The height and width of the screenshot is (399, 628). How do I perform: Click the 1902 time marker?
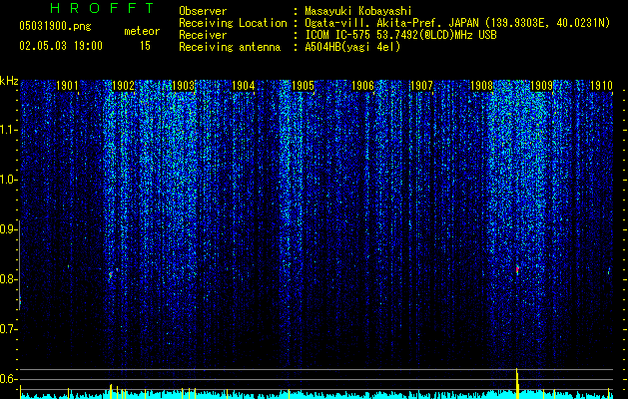coord(123,86)
